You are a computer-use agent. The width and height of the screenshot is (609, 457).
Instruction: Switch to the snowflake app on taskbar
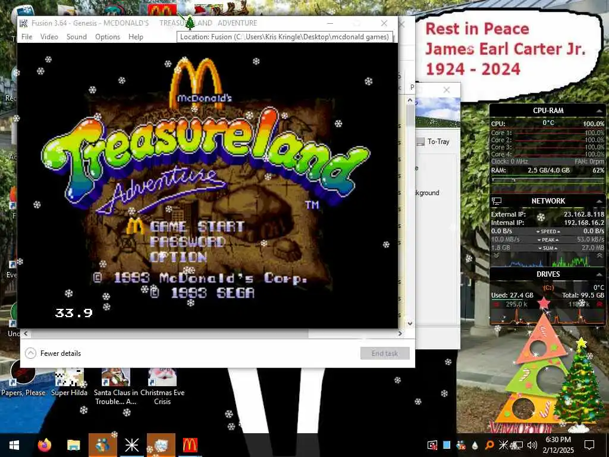131,445
